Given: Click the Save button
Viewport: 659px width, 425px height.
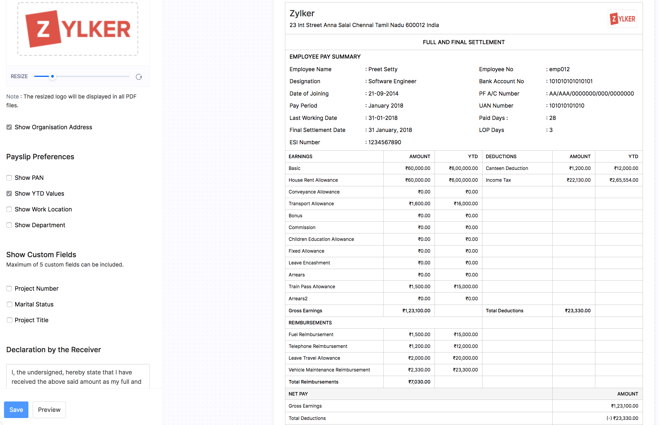Looking at the screenshot, I should click(x=16, y=409).
